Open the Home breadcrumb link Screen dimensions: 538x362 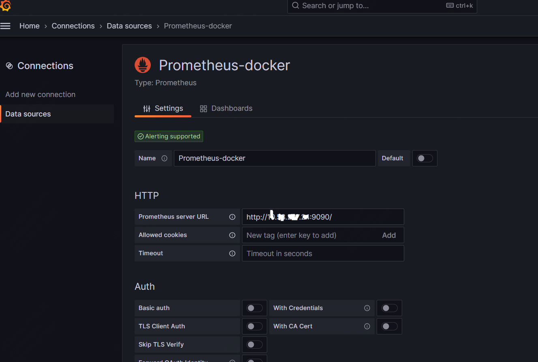point(29,26)
